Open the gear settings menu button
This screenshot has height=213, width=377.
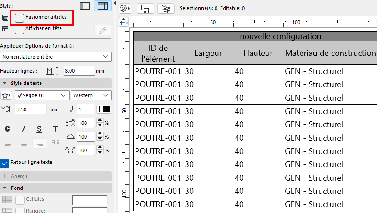tap(125, 8)
